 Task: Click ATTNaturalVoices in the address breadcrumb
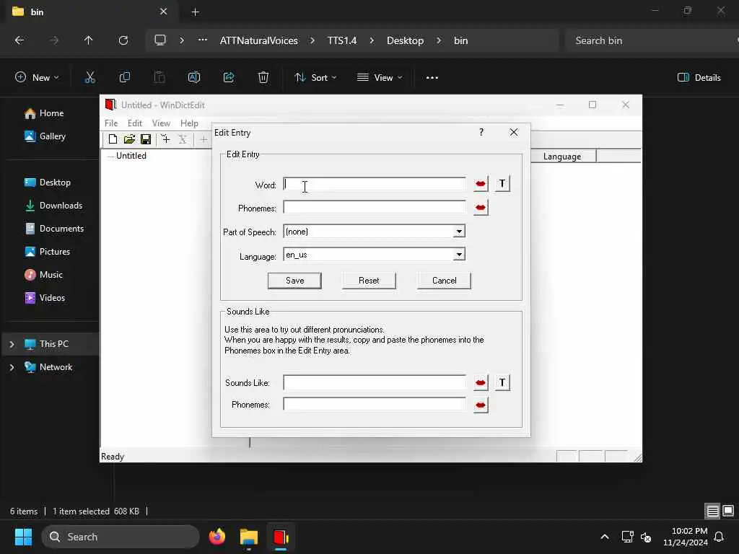259,40
